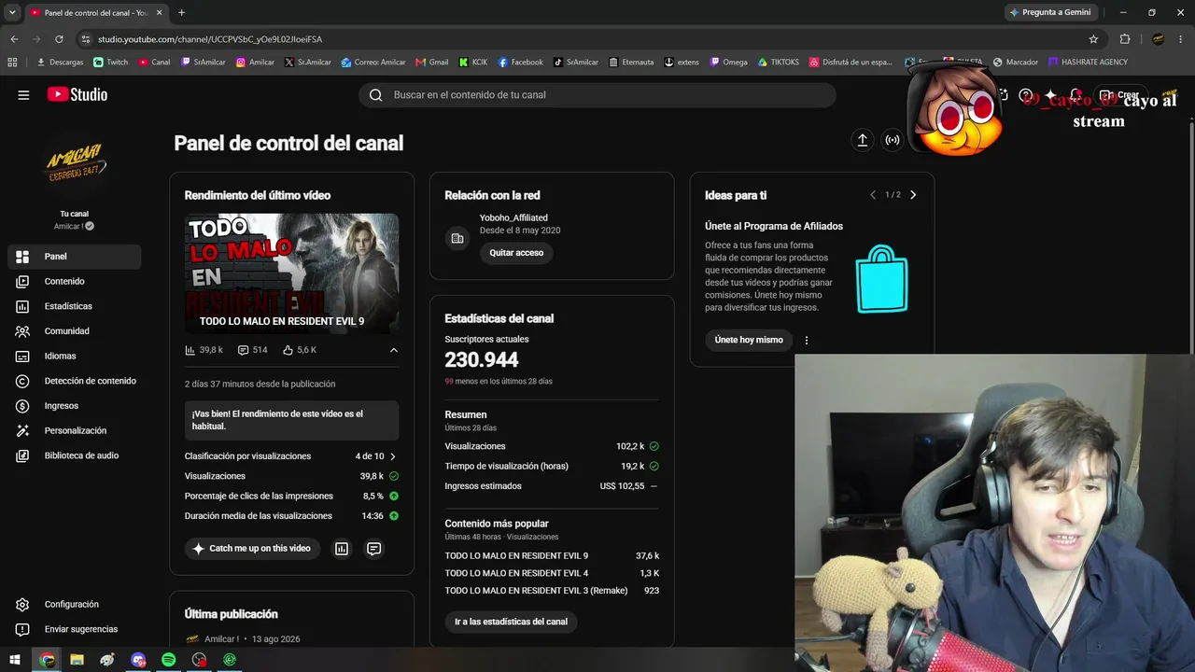The height and width of the screenshot is (672, 1195).
Task: Open the Chrome apps grid icon
Action: point(12,63)
